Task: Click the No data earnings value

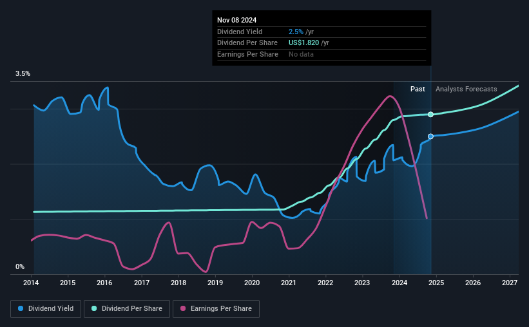Action: (301, 54)
